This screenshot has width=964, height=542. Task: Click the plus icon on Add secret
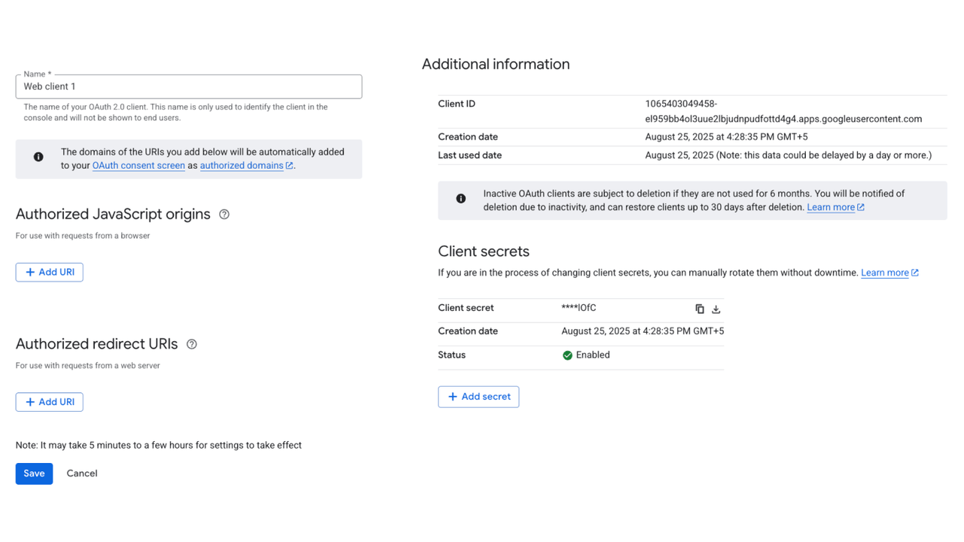coord(453,396)
